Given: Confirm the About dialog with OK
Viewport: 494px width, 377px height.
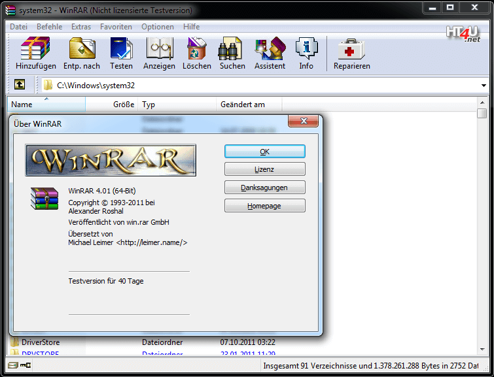Looking at the screenshot, I should 264,152.
